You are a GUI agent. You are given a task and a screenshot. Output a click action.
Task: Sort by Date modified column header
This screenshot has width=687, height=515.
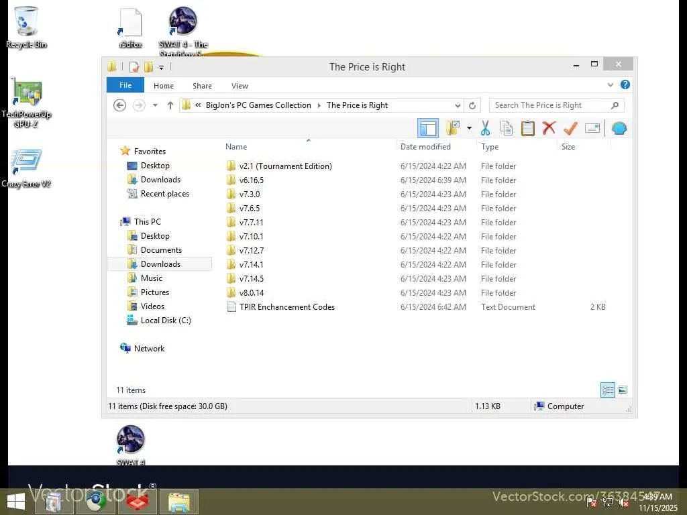point(425,147)
